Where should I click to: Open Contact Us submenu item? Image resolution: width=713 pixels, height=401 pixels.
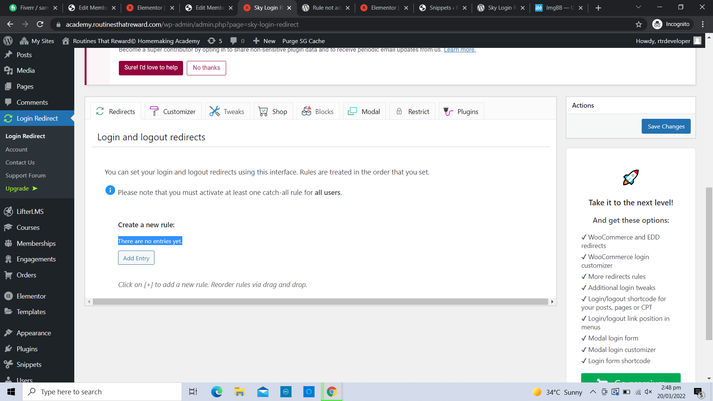(20, 162)
